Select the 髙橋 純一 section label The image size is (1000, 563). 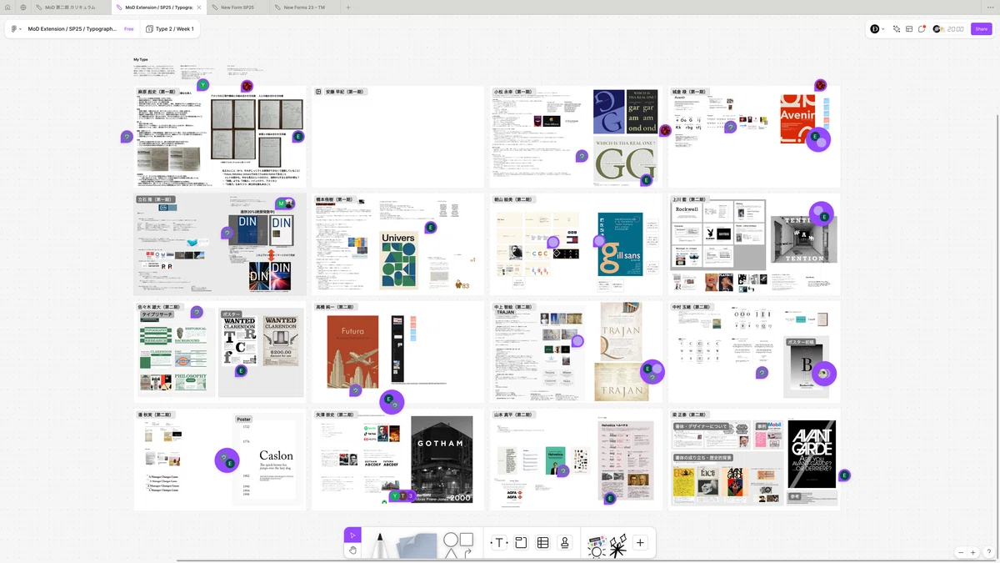click(335, 307)
